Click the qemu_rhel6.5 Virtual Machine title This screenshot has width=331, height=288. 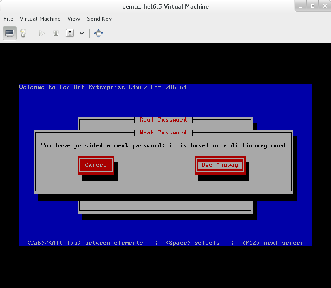[x=165, y=6]
